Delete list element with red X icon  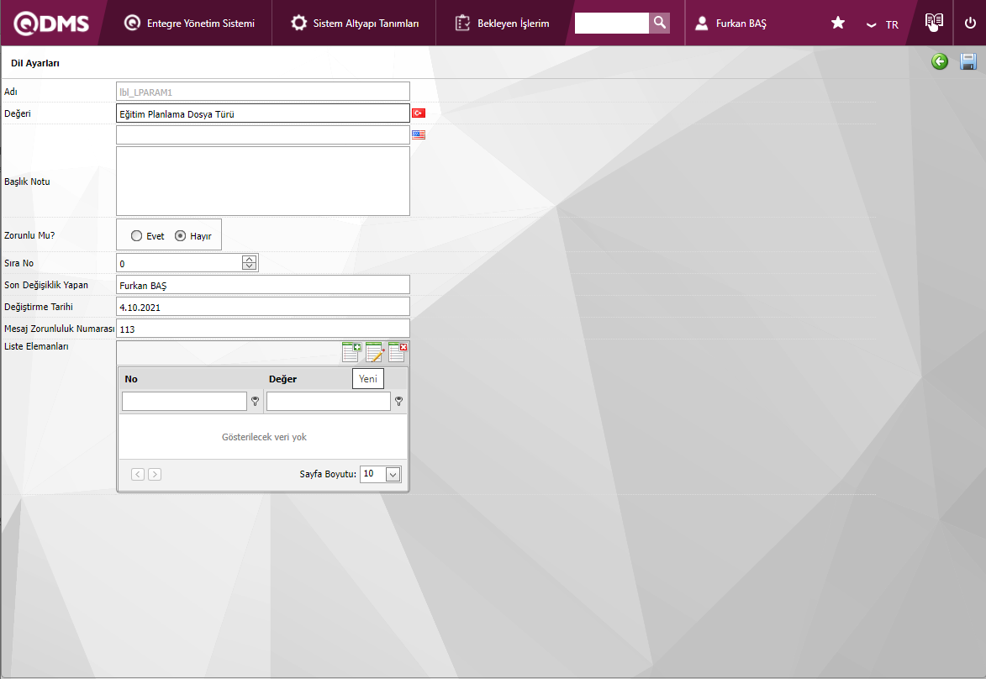[398, 352]
